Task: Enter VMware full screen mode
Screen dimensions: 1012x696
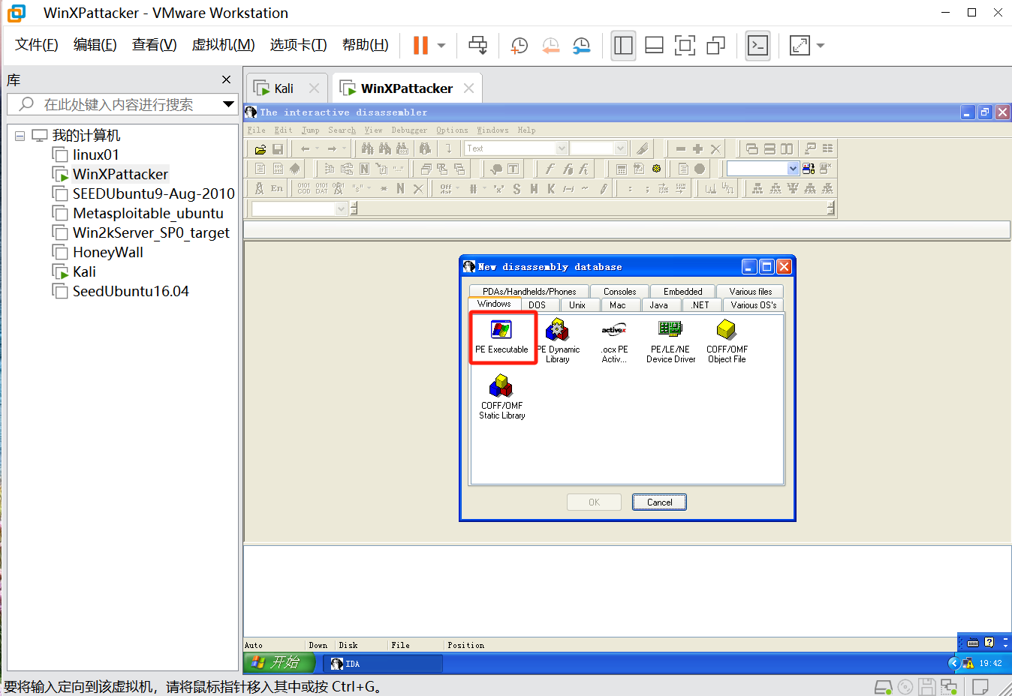Action: 685,46
